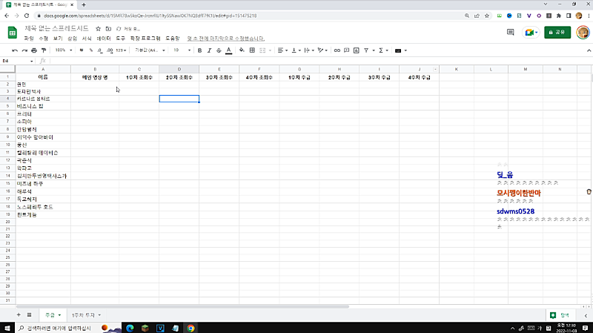Open the text color picker
The width and height of the screenshot is (593, 333).
tap(228, 50)
